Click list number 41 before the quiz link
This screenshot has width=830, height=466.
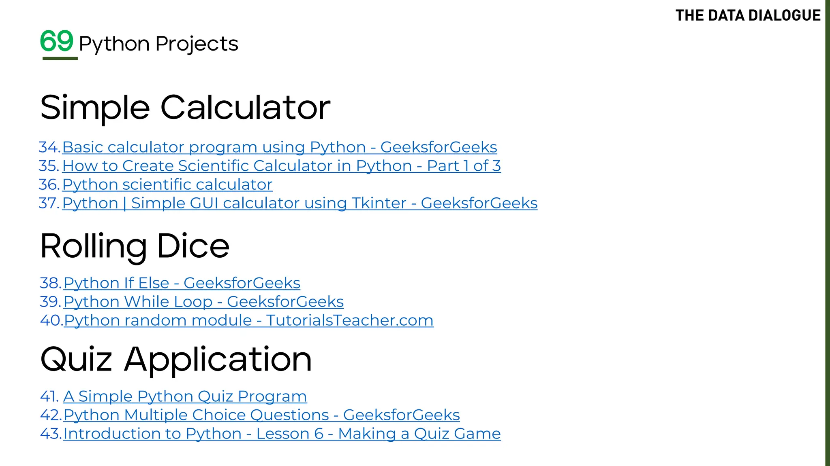click(x=49, y=396)
